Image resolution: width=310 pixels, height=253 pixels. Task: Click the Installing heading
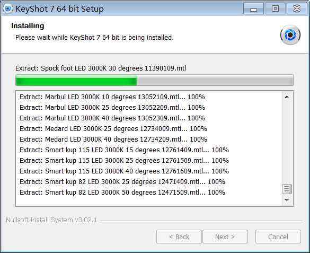coord(28,25)
